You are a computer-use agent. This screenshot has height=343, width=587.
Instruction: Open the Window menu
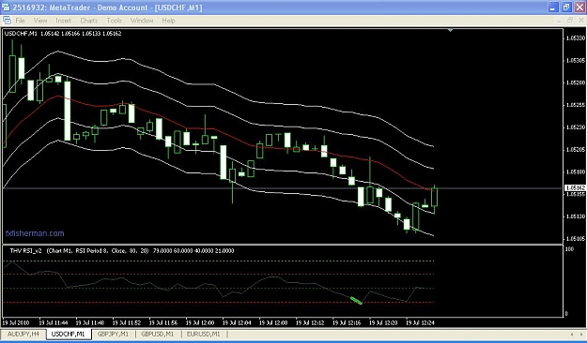[142, 21]
